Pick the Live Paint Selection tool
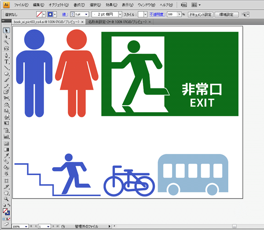 (x=7, y=173)
